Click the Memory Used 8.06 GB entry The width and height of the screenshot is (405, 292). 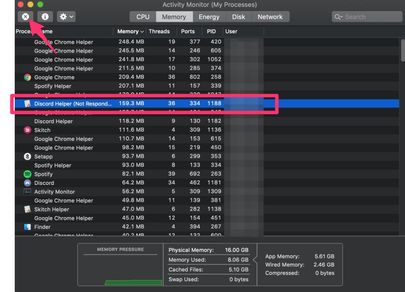point(209,260)
